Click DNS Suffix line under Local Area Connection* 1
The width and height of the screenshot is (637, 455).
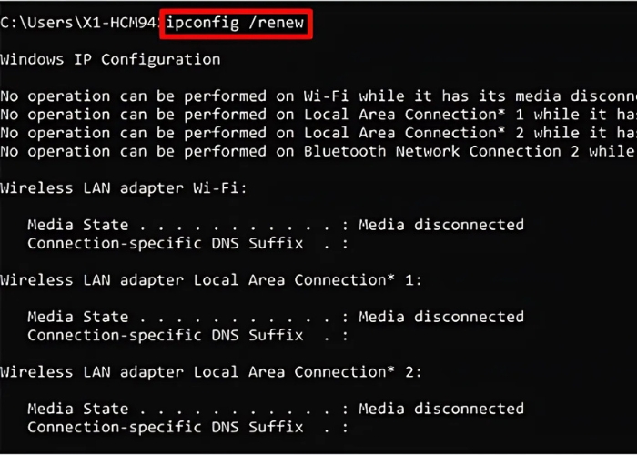pos(165,335)
